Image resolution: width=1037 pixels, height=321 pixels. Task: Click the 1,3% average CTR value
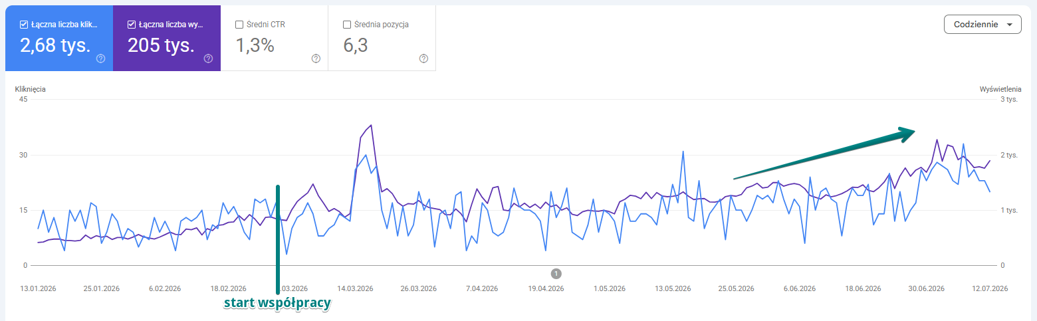(255, 45)
